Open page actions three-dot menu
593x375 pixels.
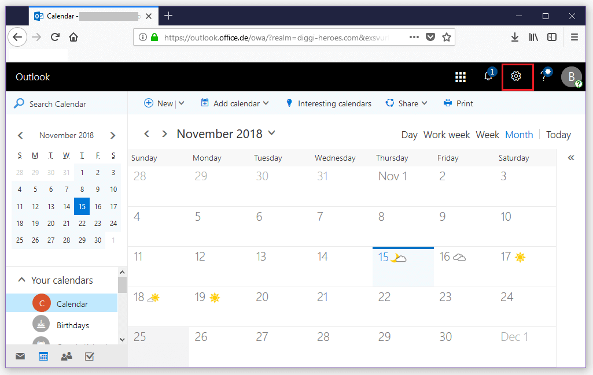coord(414,37)
